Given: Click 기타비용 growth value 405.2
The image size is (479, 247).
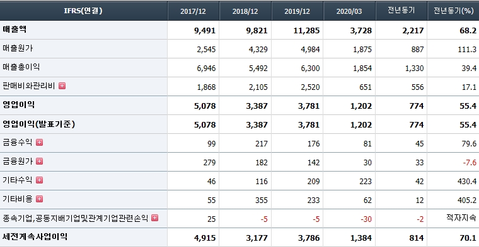Looking at the screenshot, I should [467, 200].
